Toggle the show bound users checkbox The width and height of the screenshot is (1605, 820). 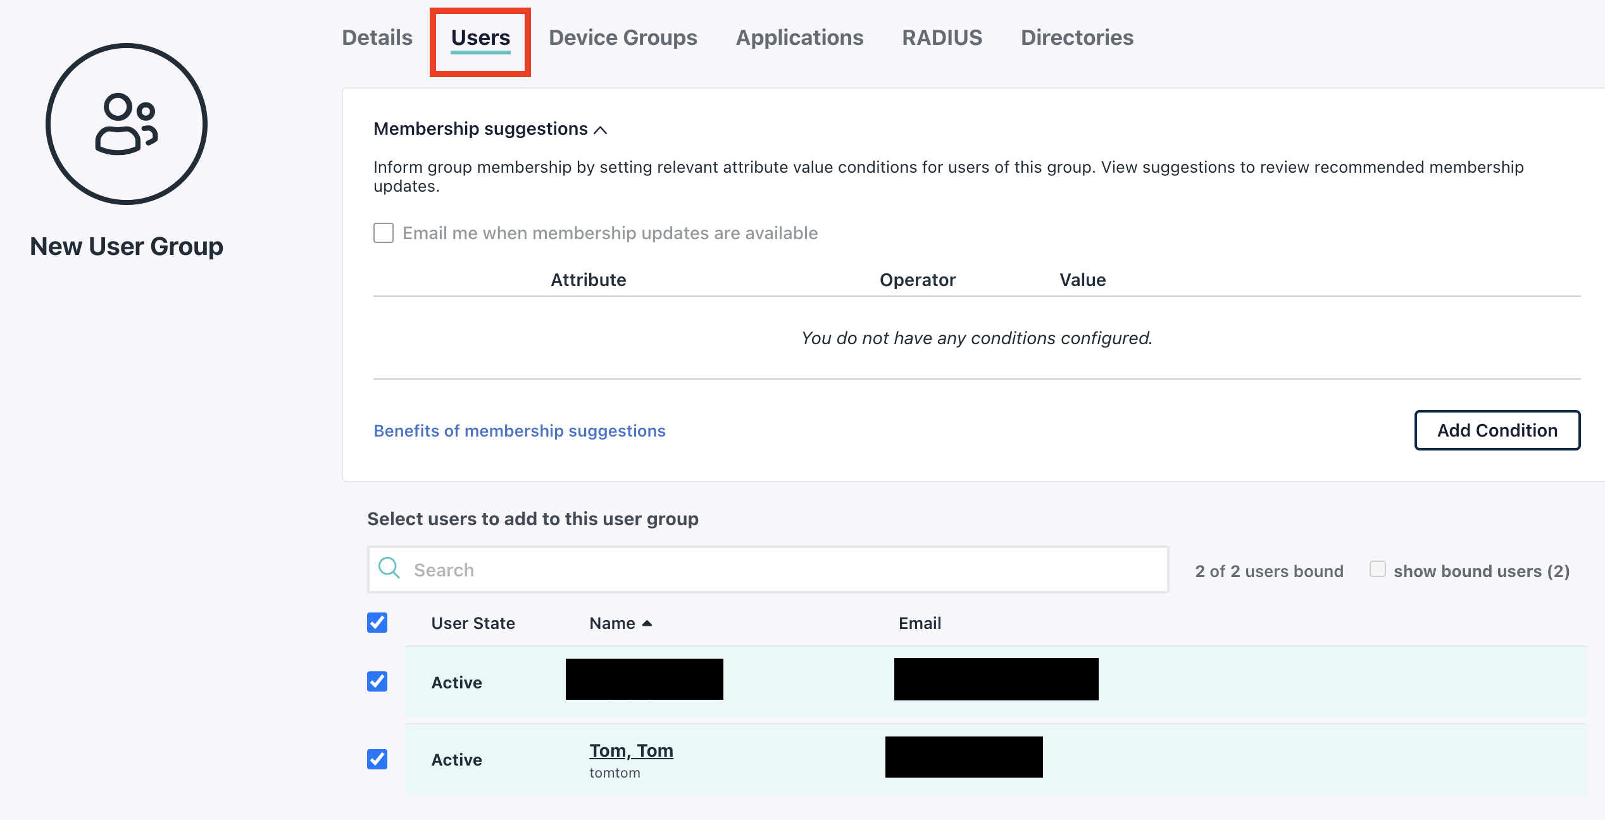click(x=1378, y=569)
